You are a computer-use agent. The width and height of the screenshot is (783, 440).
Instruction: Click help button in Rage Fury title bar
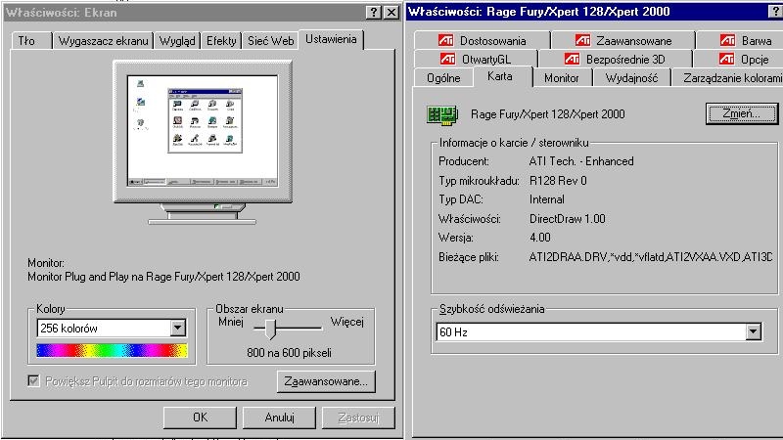[x=776, y=12]
